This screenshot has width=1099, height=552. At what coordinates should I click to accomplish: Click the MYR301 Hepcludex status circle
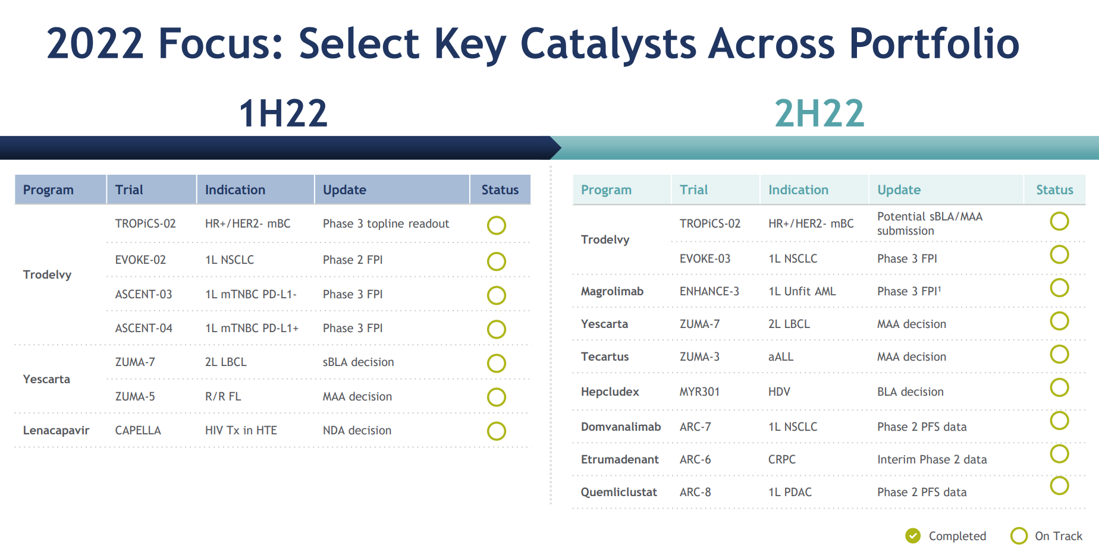(x=1059, y=387)
